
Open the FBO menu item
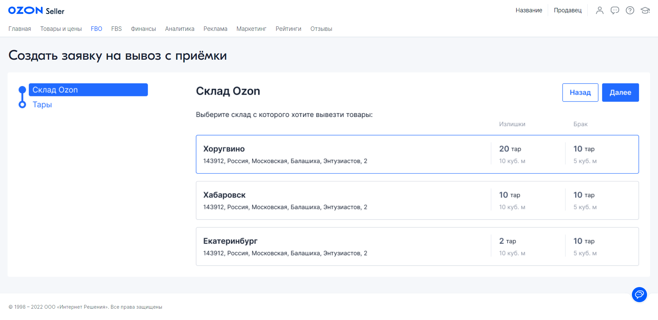click(97, 29)
